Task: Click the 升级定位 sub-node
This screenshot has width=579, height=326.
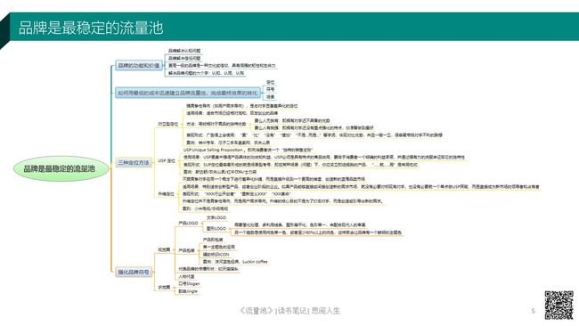Action: (166, 194)
